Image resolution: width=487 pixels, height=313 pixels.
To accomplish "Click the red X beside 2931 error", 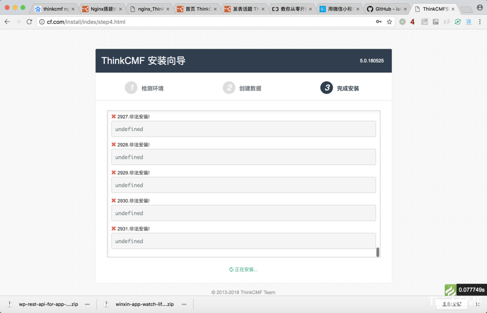I will [x=114, y=229].
